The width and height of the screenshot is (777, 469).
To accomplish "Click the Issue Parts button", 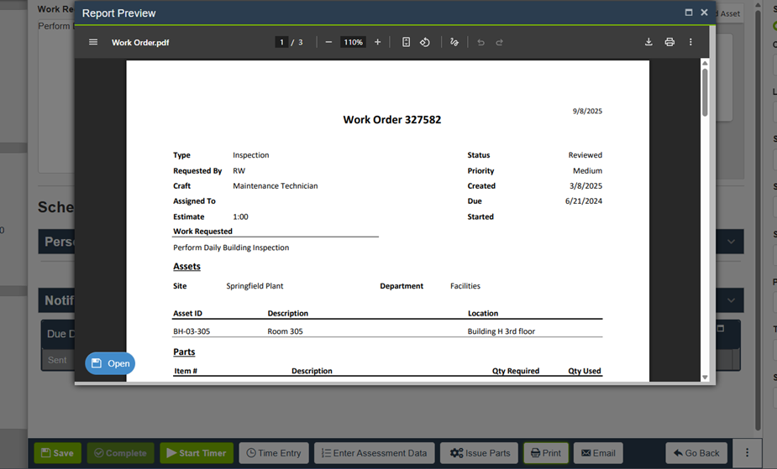I will [x=480, y=453].
